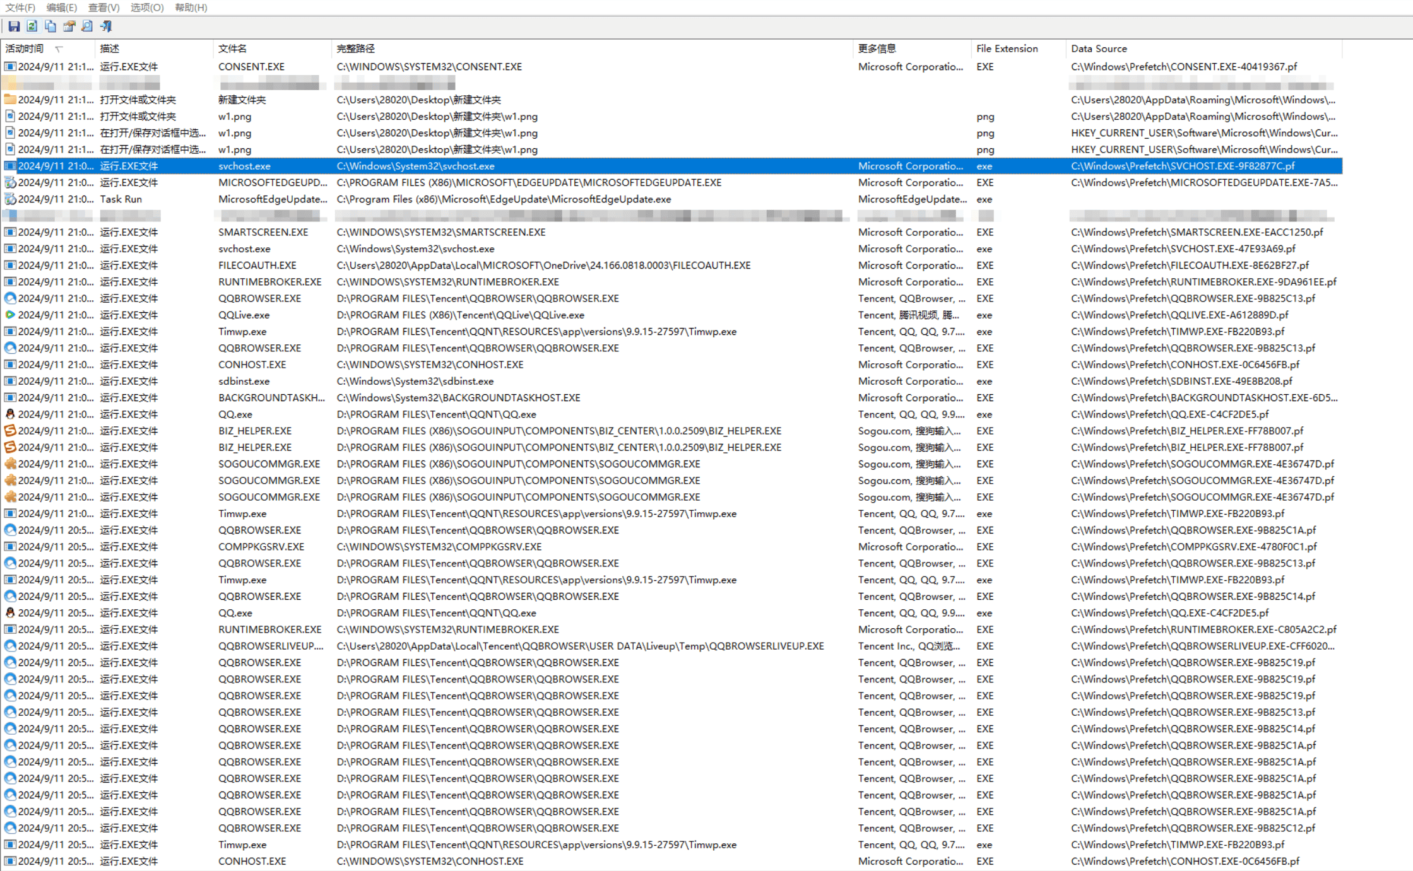
Task: Click the RUNTIMEBROKER.EXE-9DA961EE.pf data source cell
Action: 1203,281
